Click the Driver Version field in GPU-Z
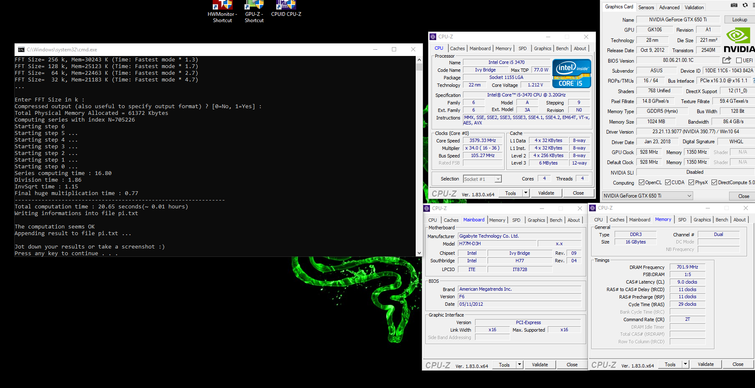This screenshot has width=755, height=388. point(696,132)
